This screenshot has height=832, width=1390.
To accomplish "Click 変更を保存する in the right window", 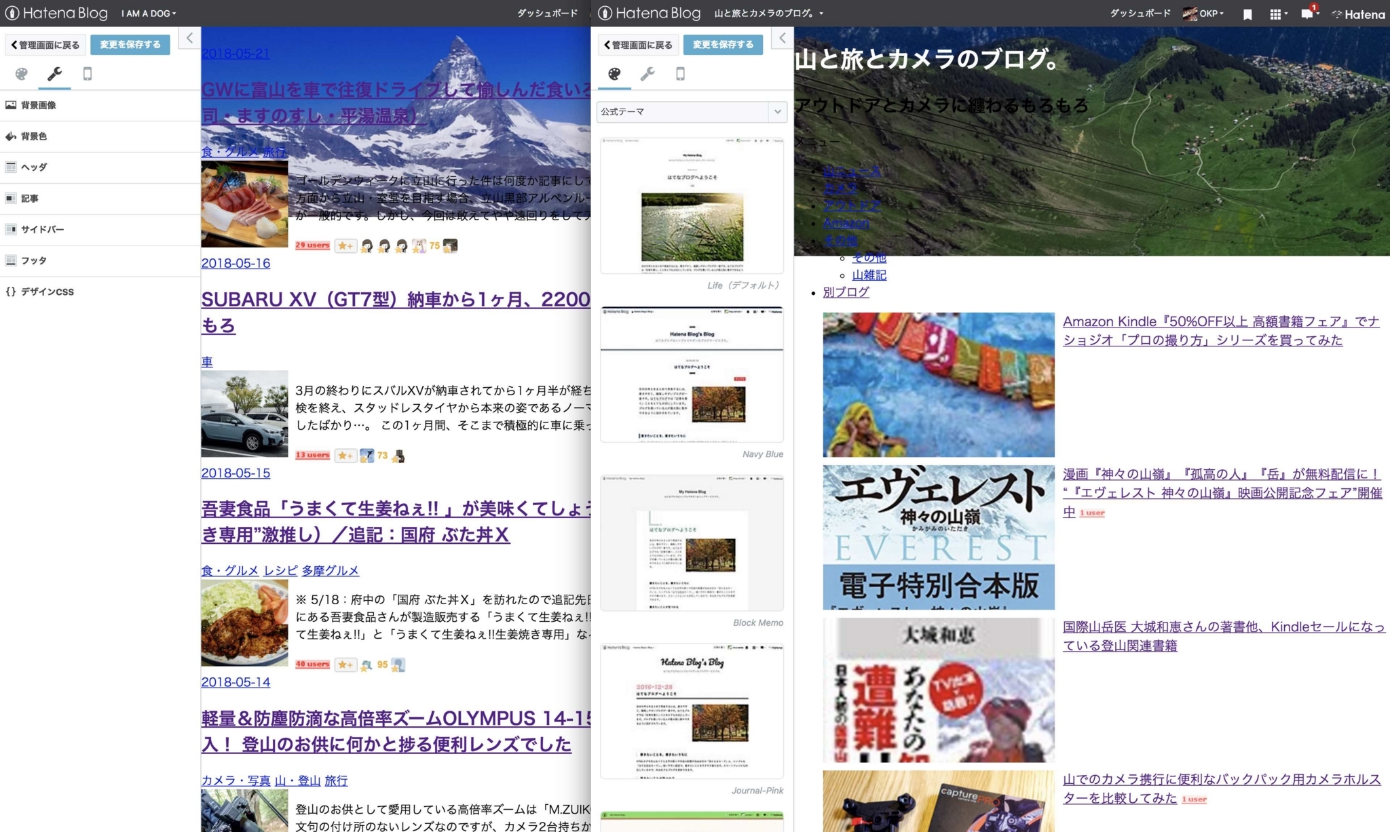I will tap(723, 45).
